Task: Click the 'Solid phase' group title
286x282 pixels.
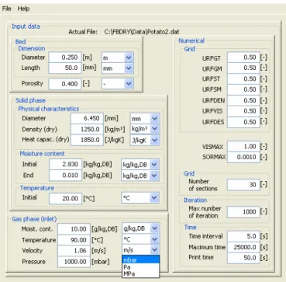Action: click(x=30, y=100)
